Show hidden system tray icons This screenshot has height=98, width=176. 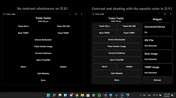[141, 95]
